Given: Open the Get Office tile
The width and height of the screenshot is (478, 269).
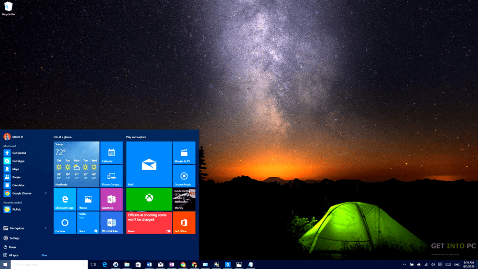Looking at the screenshot, I should tap(184, 223).
